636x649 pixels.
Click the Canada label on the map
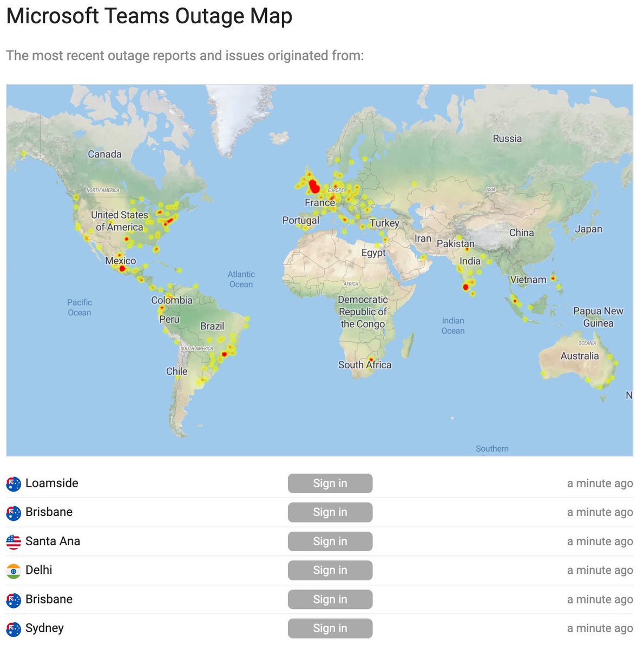pos(104,154)
